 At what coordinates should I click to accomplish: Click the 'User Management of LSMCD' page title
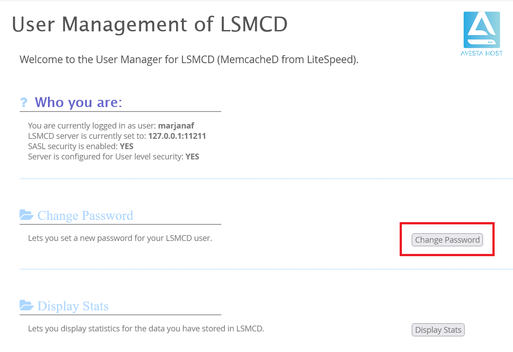(x=150, y=24)
